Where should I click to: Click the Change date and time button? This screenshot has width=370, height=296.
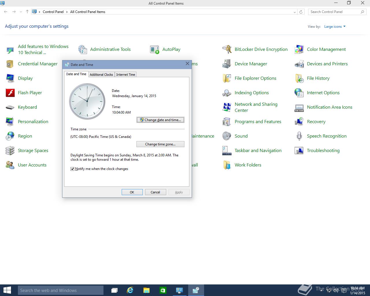160,120
